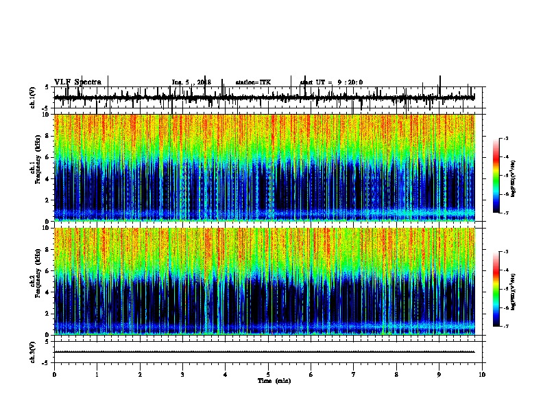
Task: Click the time axis tick label 1
Action: (x=97, y=375)
